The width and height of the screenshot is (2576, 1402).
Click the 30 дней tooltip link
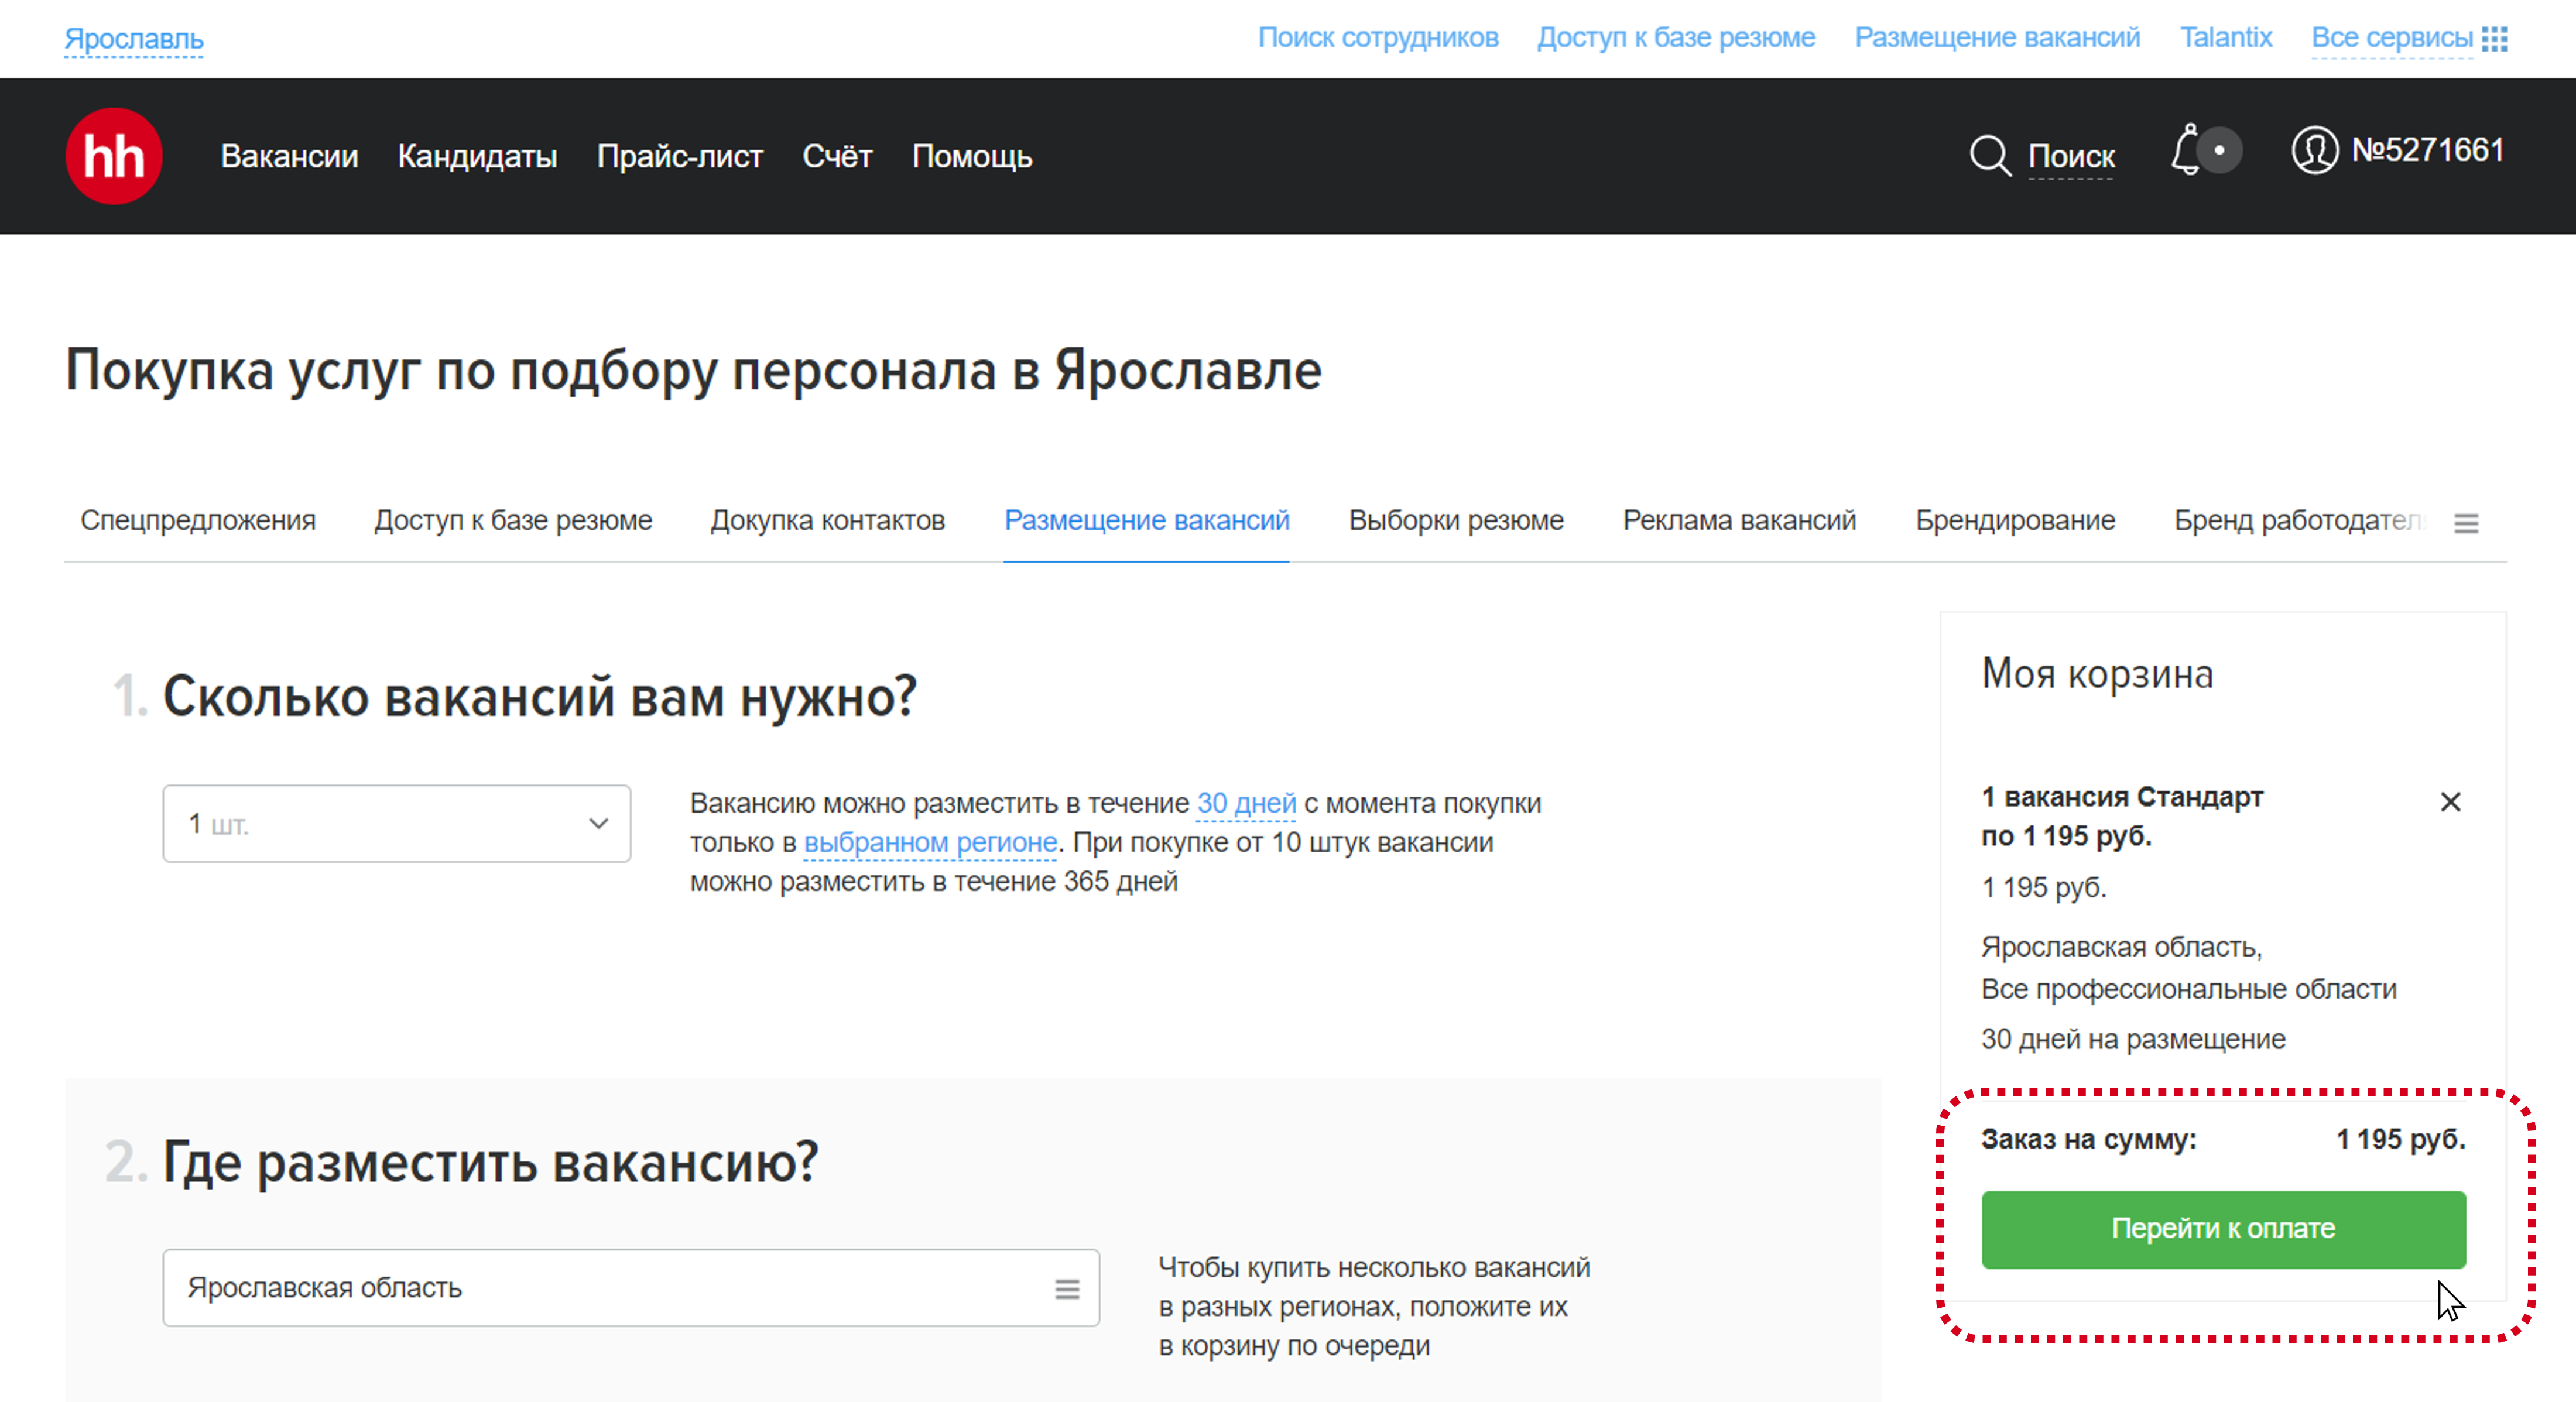click(x=1246, y=804)
